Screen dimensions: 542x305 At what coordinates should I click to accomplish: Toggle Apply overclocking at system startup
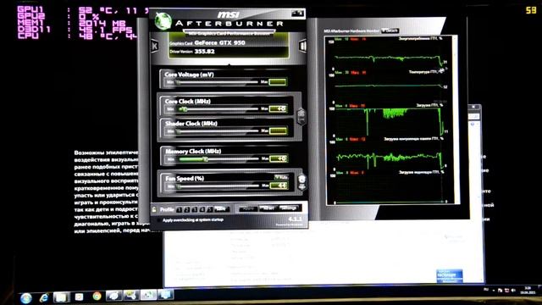click(158, 220)
